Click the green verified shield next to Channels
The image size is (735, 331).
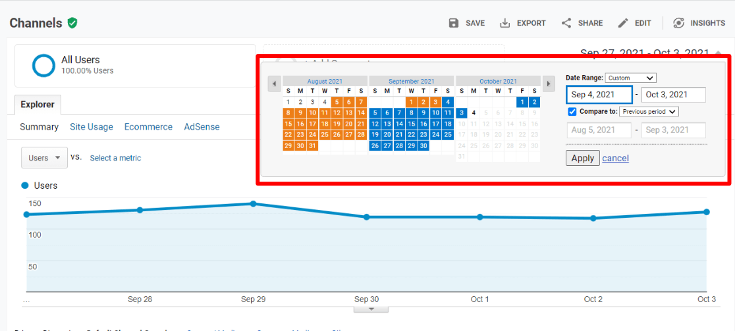(x=72, y=22)
